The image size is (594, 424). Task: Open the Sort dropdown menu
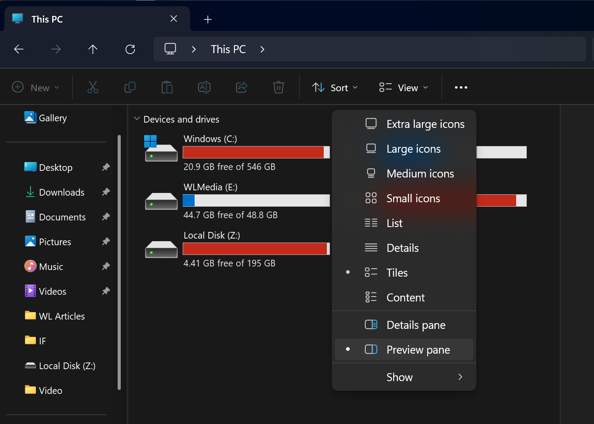click(x=335, y=88)
